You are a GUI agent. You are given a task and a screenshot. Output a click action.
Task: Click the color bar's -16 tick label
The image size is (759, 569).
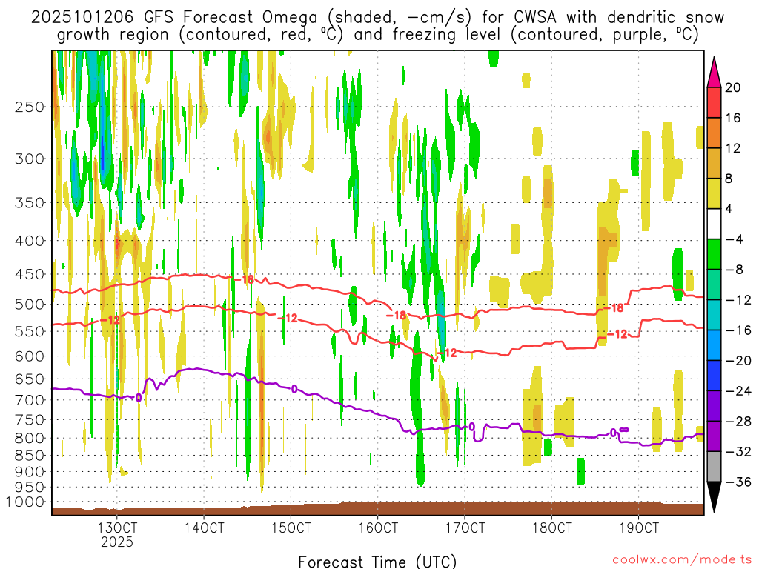tap(738, 330)
